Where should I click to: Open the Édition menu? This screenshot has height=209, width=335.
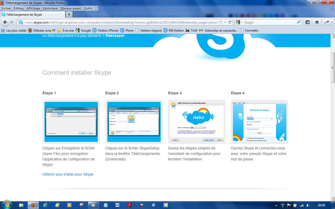coord(19,8)
